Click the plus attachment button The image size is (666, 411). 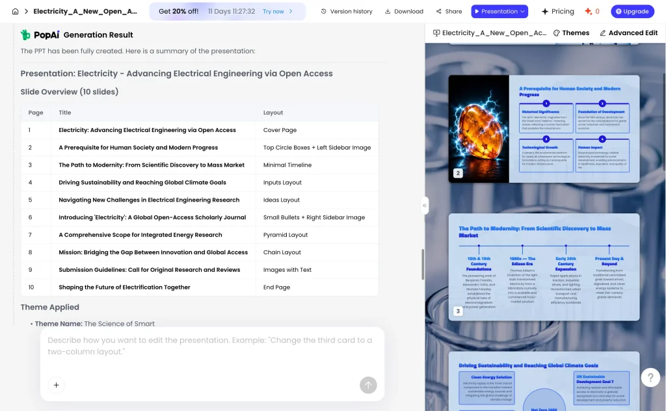(56, 385)
